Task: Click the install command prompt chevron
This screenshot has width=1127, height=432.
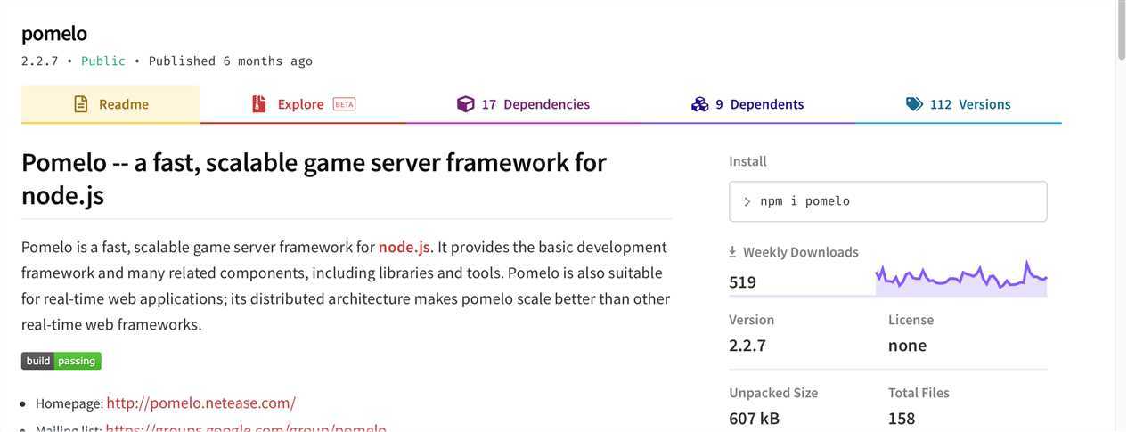Action: coord(747,202)
